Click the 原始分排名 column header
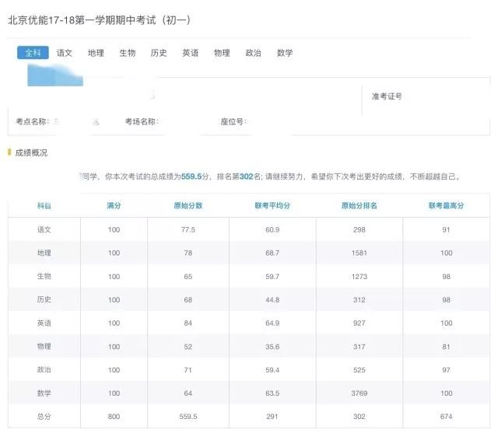This screenshot has height=433, width=498. tap(359, 206)
